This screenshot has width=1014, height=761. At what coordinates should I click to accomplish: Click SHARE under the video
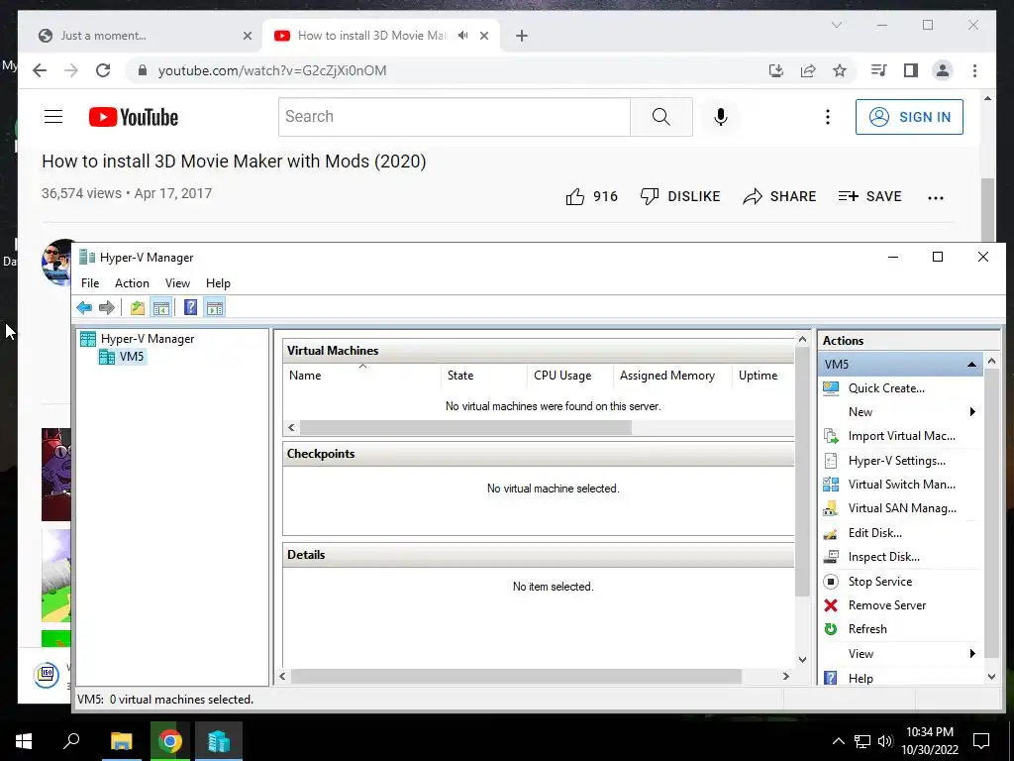pos(779,197)
